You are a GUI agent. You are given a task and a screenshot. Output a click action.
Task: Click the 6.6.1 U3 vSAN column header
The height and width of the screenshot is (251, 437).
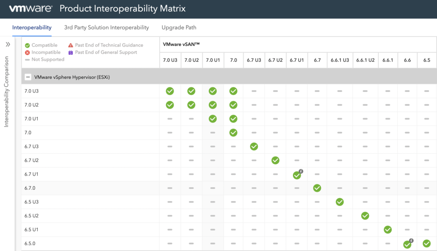click(340, 60)
